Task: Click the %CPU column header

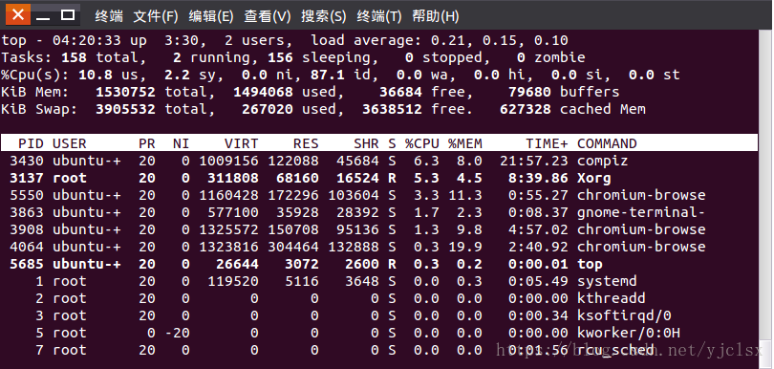Action: pyautogui.click(x=422, y=143)
